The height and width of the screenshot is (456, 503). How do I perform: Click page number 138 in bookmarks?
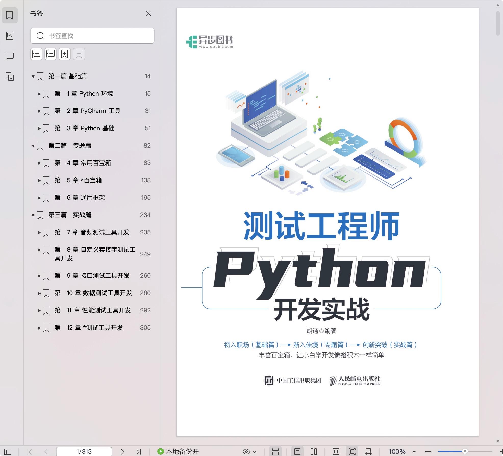pos(146,180)
